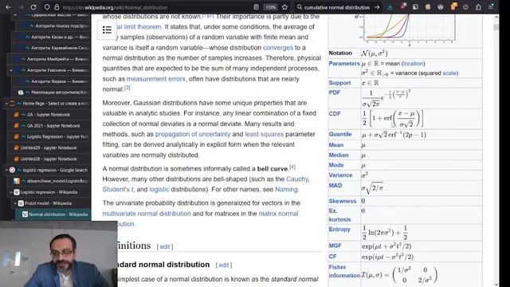Open the 'Quantile' infobox link
Screen dimensions: 510x287
click(x=340, y=134)
